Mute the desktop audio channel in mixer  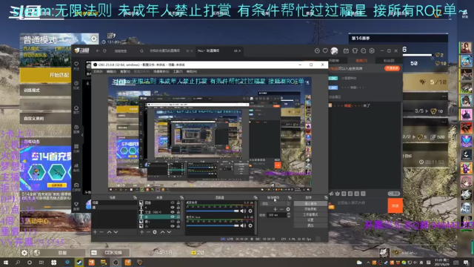tap(243, 211)
